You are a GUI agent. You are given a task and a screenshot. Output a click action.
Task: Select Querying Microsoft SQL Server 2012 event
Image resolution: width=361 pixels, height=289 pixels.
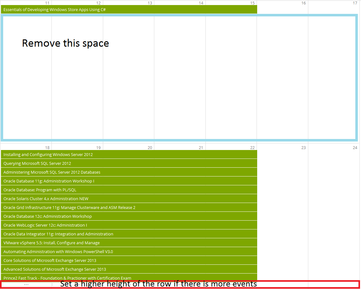click(x=129, y=163)
